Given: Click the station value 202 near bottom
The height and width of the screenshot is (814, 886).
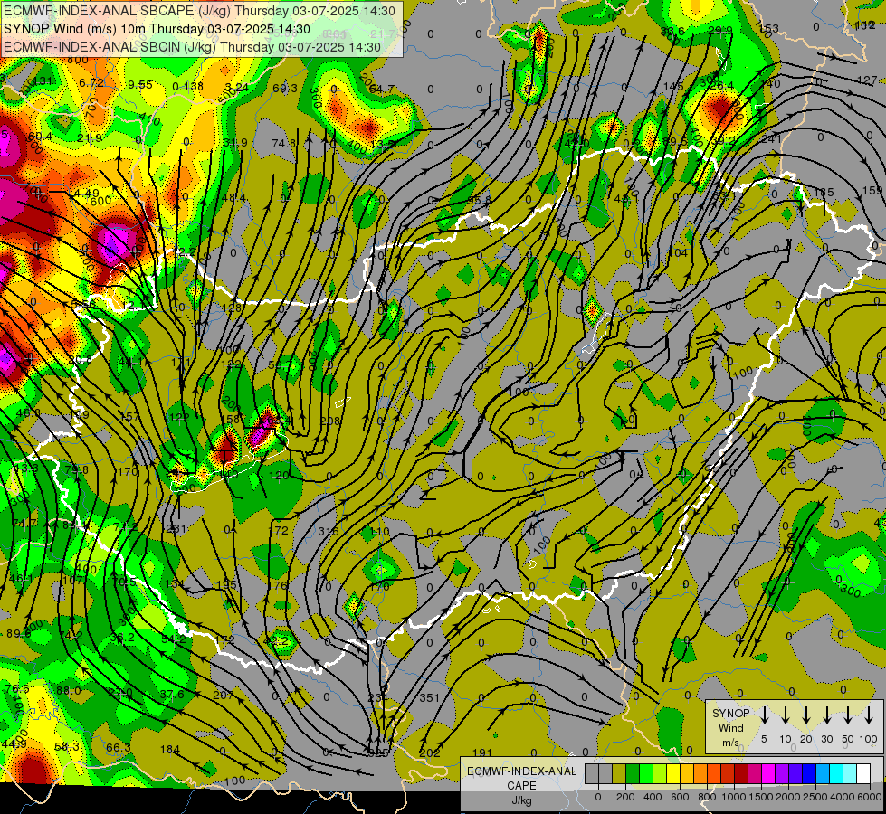Looking at the screenshot, I should (x=430, y=752).
